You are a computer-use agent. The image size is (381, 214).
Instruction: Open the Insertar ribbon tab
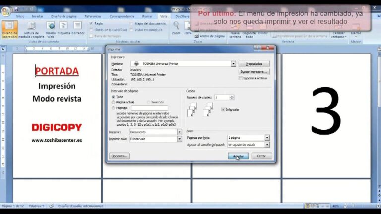tap(37, 16)
